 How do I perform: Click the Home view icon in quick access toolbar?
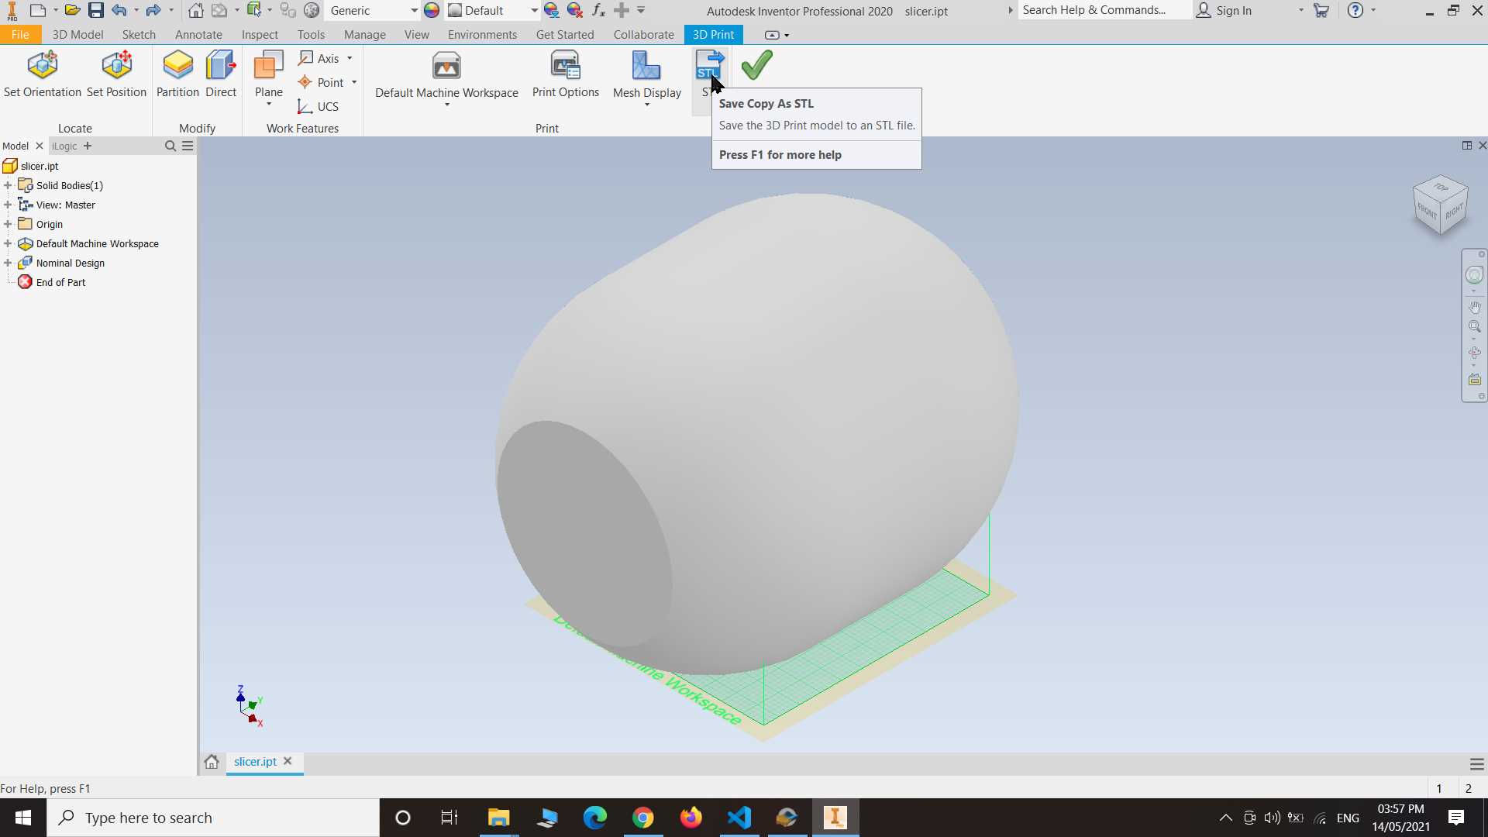(196, 10)
